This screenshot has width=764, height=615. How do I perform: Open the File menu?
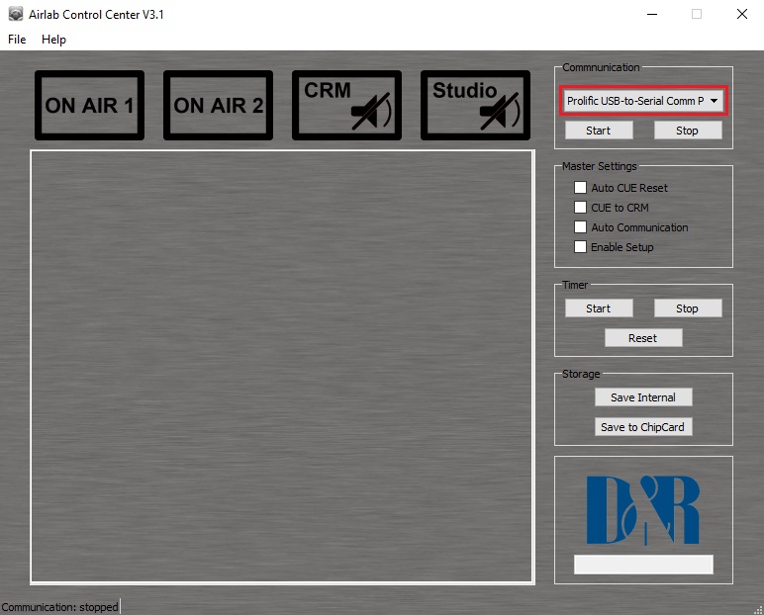(17, 40)
